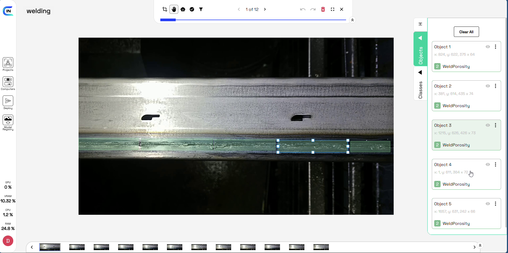Viewport: 508px width, 253px height.
Task: Toggle the annotation filter tool
Action: click(201, 9)
